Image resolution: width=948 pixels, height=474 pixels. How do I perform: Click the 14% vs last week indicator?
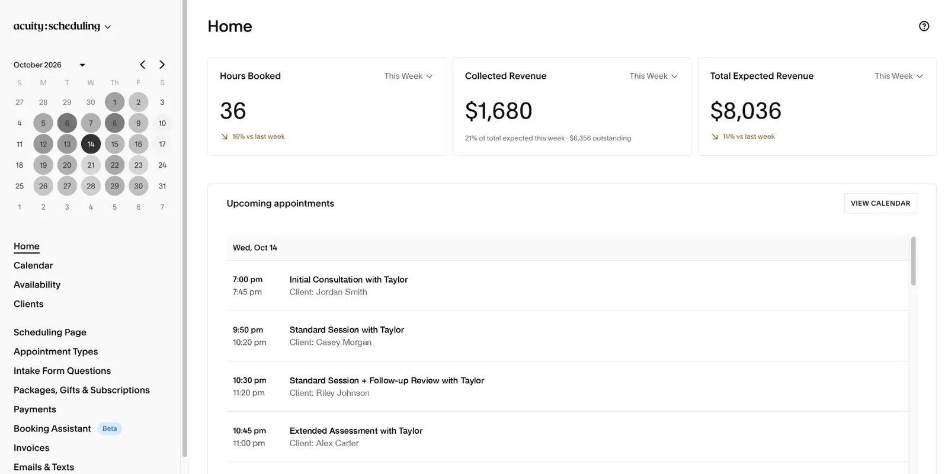coord(743,136)
